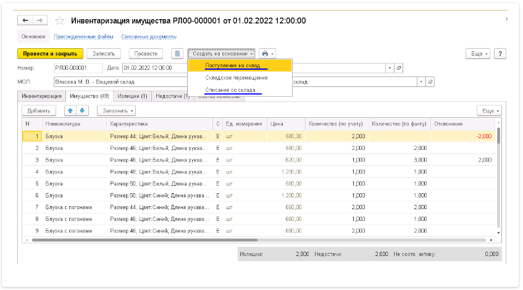Switch to the Излишки (1) tab
Screen dimensions: 523x290
tap(131, 96)
